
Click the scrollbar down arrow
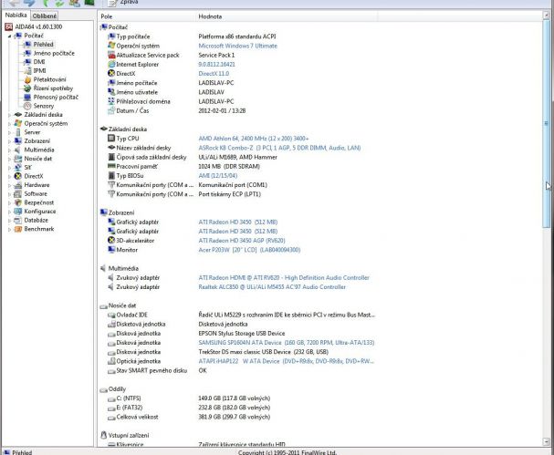(x=546, y=441)
